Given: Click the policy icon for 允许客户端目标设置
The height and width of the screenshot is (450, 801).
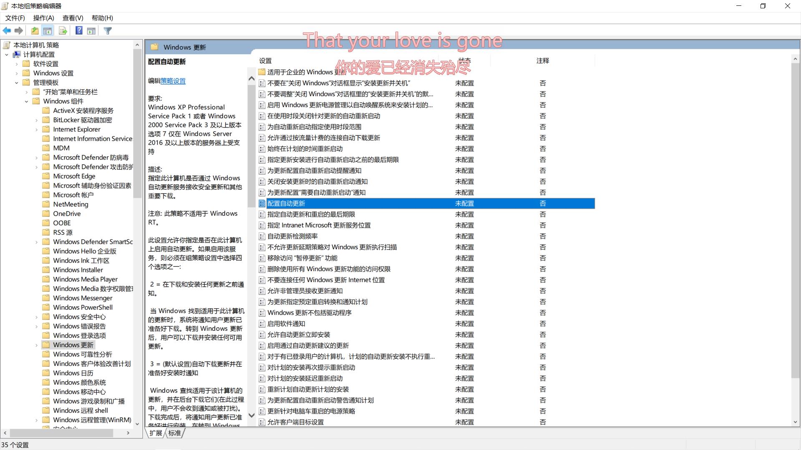Looking at the screenshot, I should tap(262, 422).
